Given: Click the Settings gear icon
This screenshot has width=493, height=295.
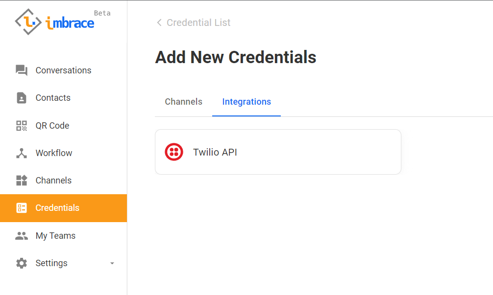Looking at the screenshot, I should [22, 263].
